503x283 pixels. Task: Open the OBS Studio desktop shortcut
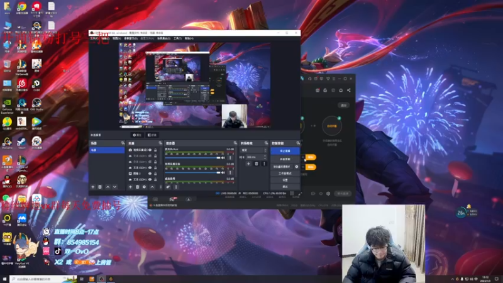(x=36, y=104)
